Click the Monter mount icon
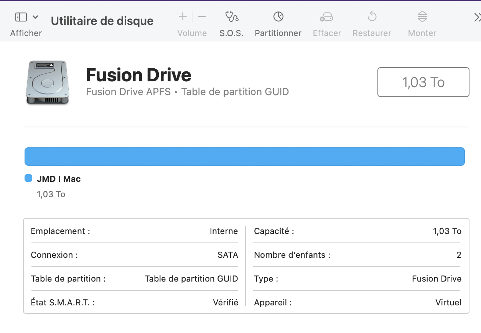This screenshot has height=333, width=481. pos(422,16)
